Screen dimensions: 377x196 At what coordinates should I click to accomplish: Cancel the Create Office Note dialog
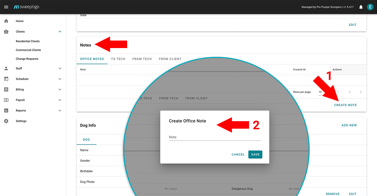pyautogui.click(x=238, y=154)
